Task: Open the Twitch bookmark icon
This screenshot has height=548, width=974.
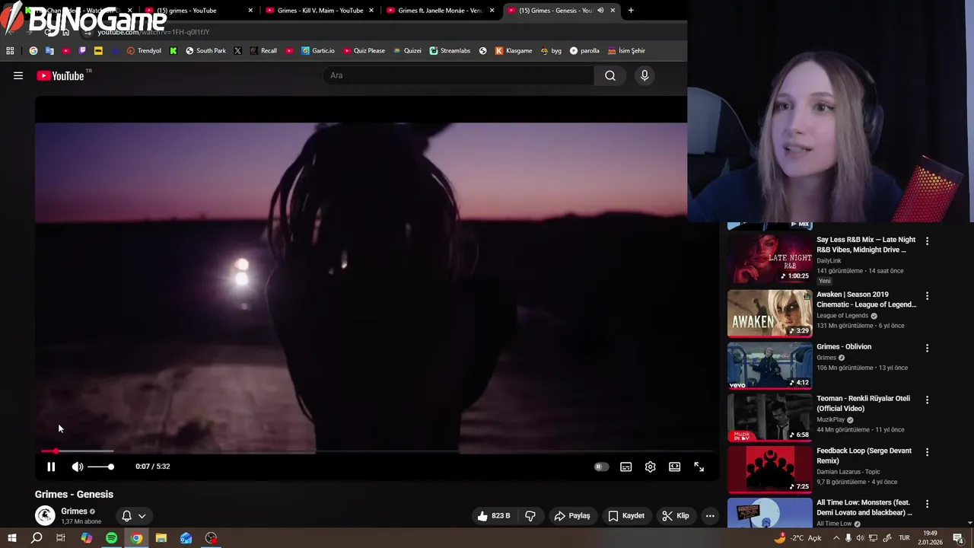Action: [x=82, y=51]
